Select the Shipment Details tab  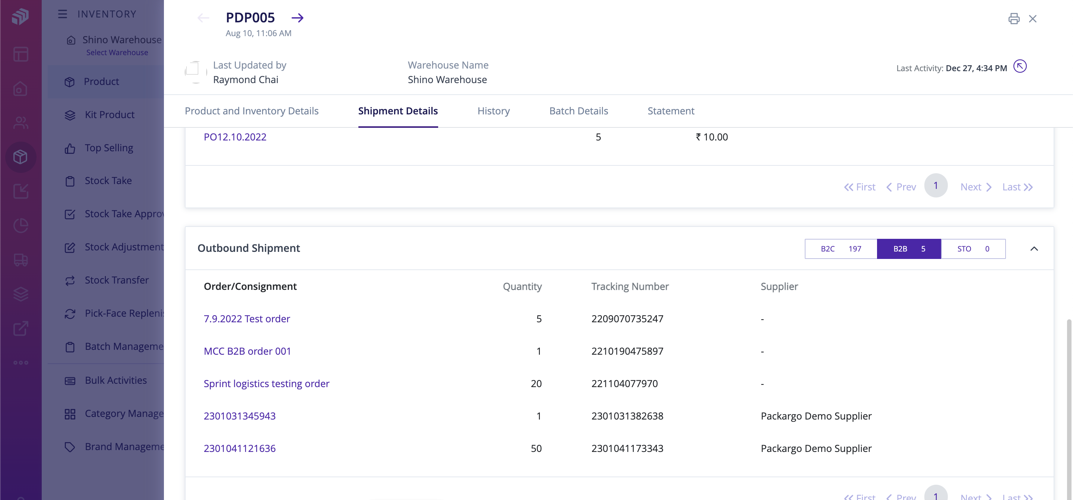tap(398, 111)
